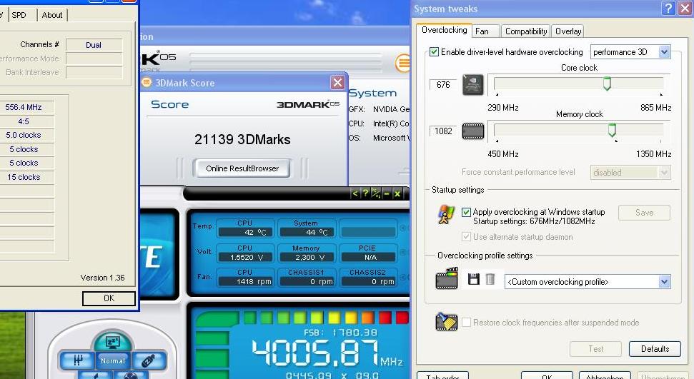The width and height of the screenshot is (694, 379).
Task: Close the hardware monitor with green X
Action: [x=397, y=193]
